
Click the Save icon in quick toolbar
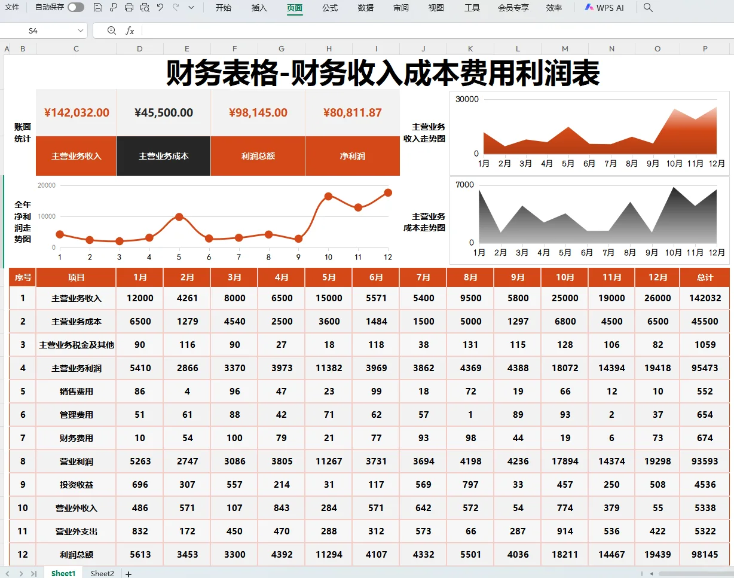98,8
